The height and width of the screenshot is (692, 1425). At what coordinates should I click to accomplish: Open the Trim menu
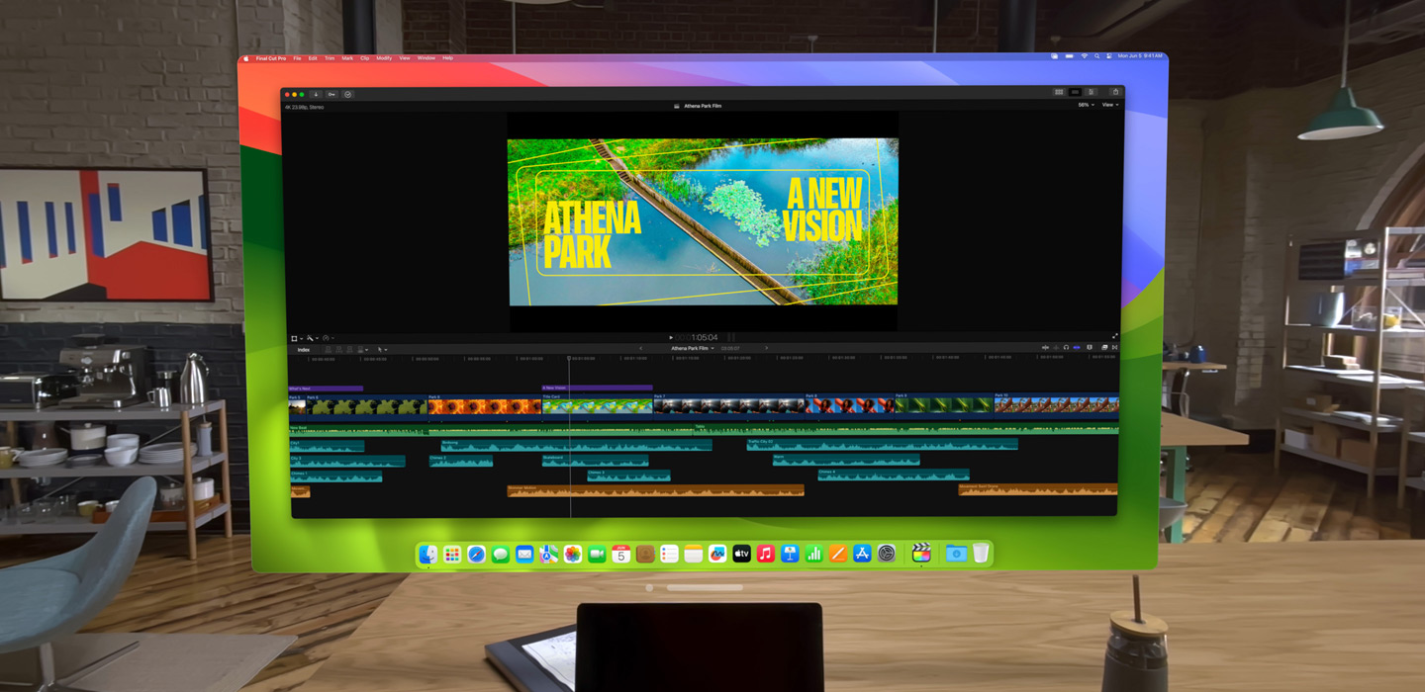pyautogui.click(x=330, y=58)
